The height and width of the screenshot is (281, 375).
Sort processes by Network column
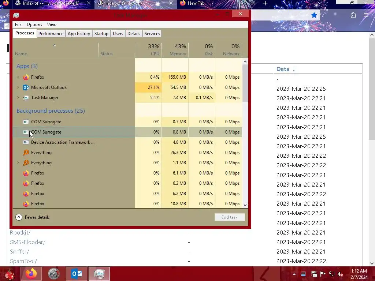[229, 50]
